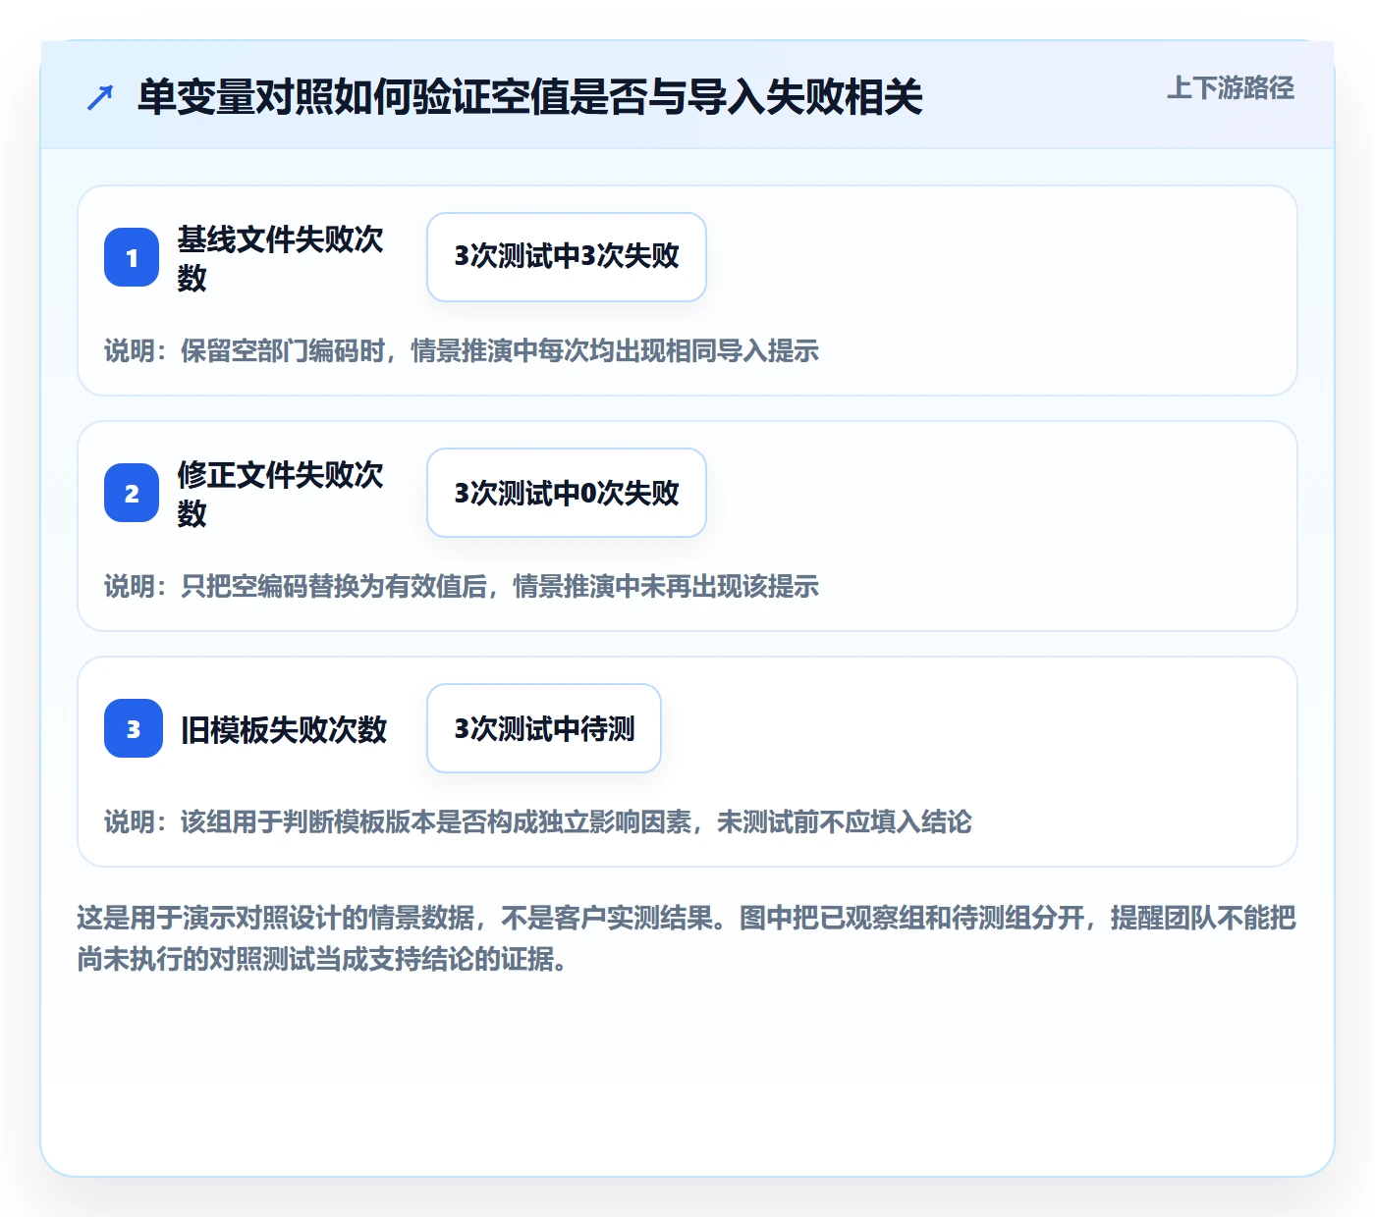Click the note beginning 说明：该组用于判断模板版本
Screen dimensions: 1375x1217
(x=538, y=821)
